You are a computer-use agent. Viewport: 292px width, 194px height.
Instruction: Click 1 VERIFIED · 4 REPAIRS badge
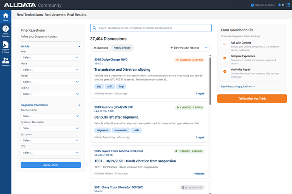189,151
